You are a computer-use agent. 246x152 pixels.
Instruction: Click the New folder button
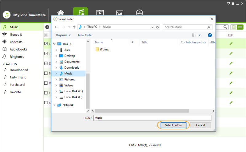[x=85, y=35]
